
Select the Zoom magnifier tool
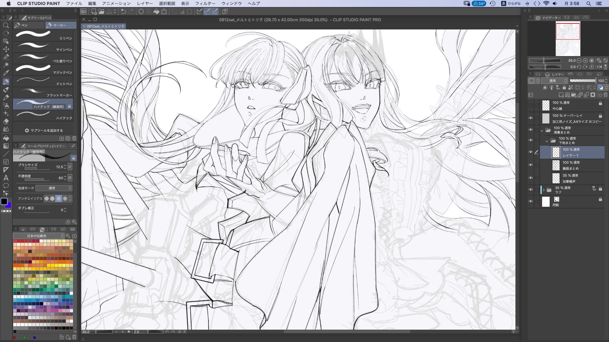click(x=6, y=25)
